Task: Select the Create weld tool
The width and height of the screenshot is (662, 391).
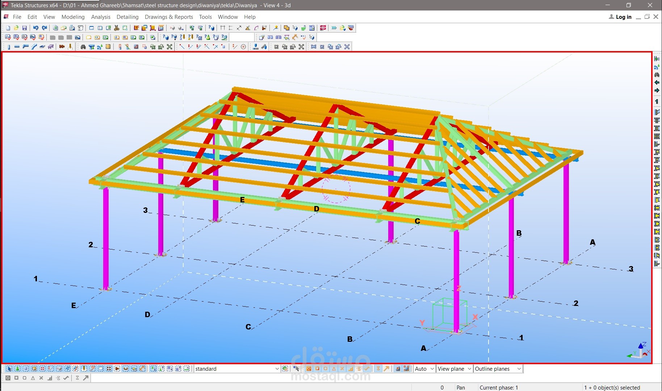Action: (x=70, y=47)
